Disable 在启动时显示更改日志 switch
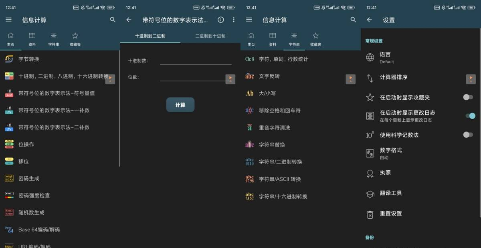 470,116
